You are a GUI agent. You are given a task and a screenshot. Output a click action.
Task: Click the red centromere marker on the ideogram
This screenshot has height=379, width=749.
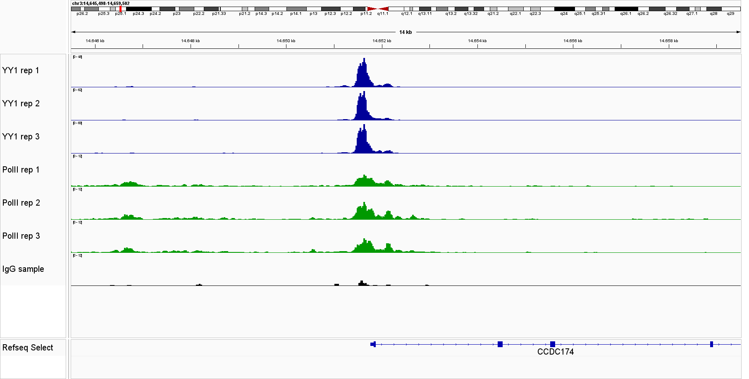point(378,9)
